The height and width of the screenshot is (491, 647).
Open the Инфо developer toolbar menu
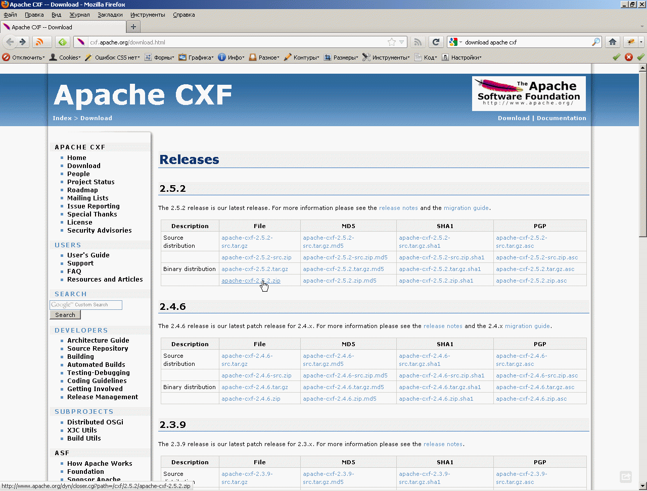pos(231,58)
